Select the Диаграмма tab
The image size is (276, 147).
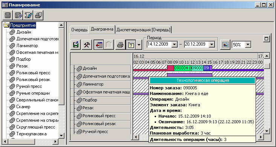click(x=102, y=29)
